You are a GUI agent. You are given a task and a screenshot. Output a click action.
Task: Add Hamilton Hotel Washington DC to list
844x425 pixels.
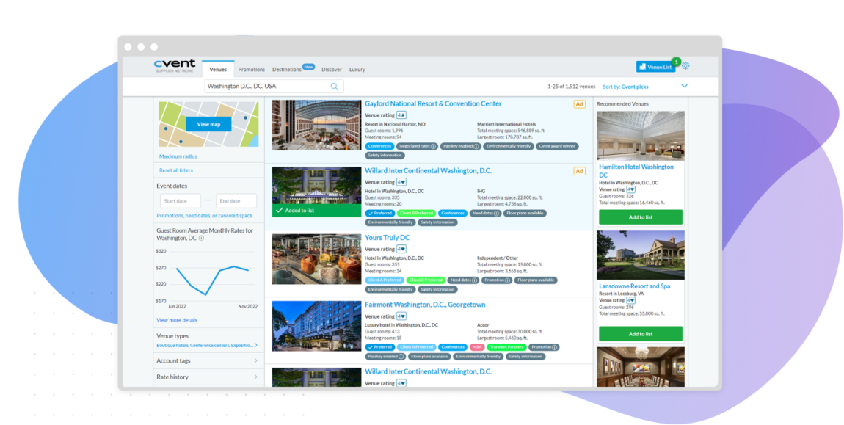click(640, 217)
